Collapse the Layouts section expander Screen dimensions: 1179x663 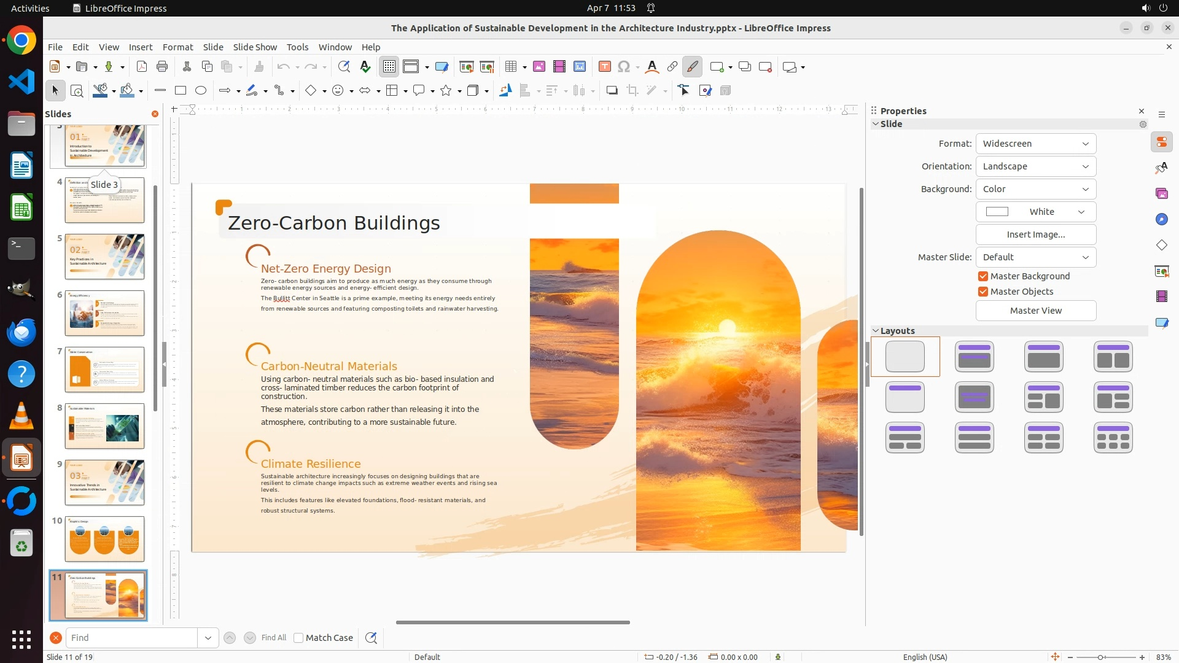876,331
